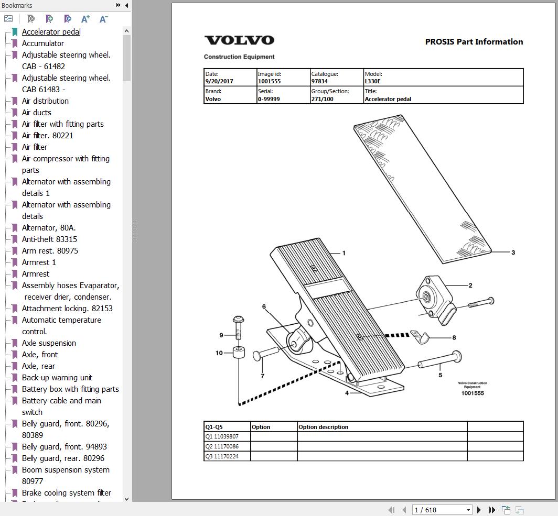Decrease bookmark text size with A-
The height and width of the screenshot is (516, 558).
coord(103,19)
